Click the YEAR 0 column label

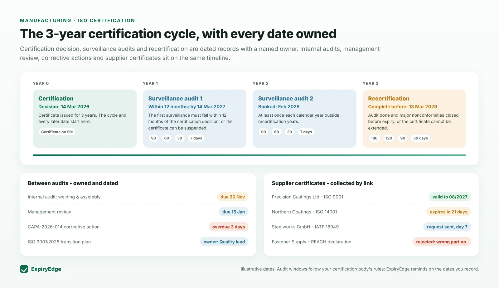click(x=41, y=84)
